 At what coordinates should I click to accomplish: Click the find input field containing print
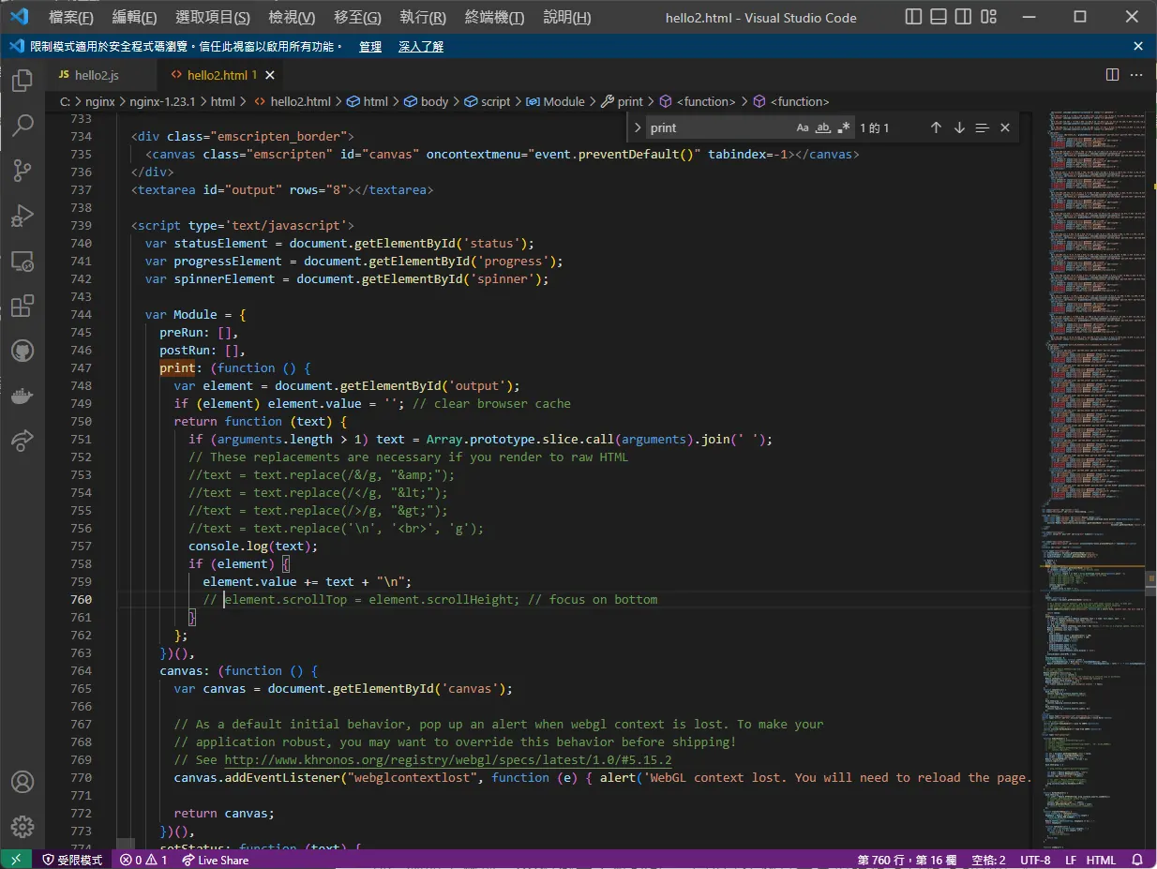click(718, 127)
